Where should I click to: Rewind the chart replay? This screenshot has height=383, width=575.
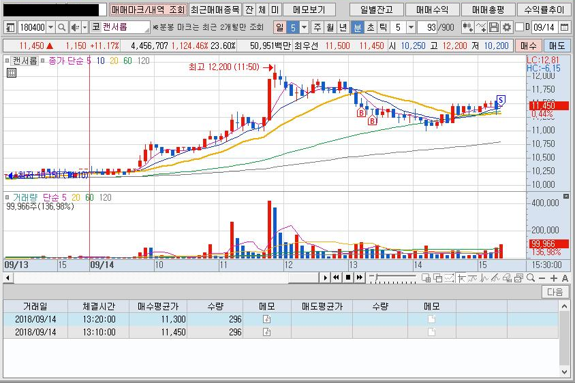click(x=337, y=278)
